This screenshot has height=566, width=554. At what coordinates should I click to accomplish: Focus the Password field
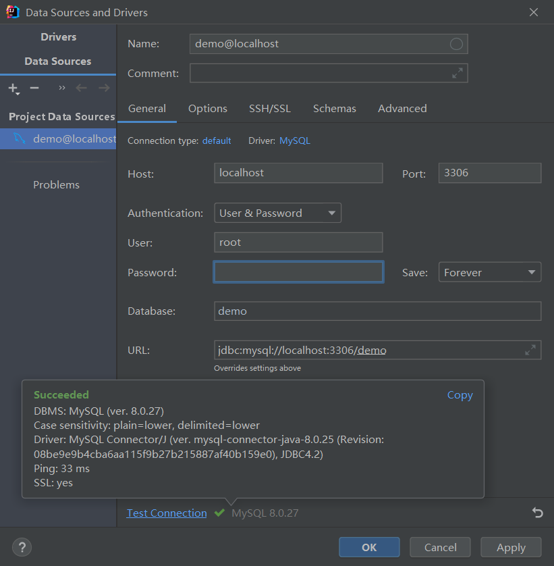click(x=298, y=272)
